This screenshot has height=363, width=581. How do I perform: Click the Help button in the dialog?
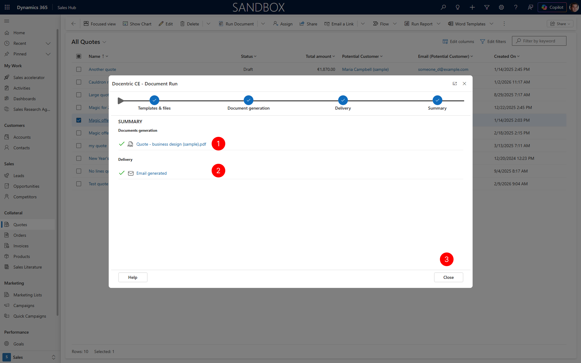(133, 277)
